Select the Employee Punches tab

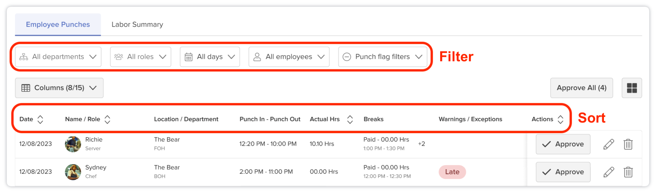pyautogui.click(x=58, y=24)
